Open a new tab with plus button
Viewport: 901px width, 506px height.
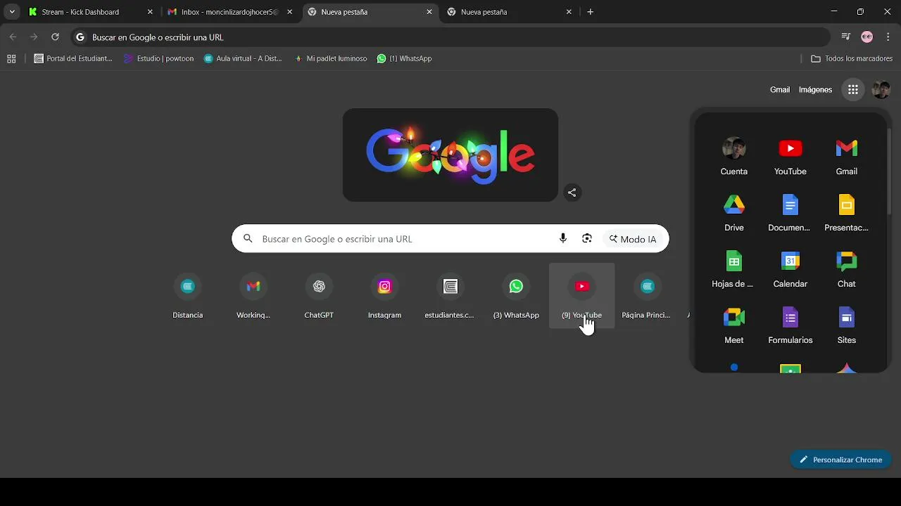[590, 12]
